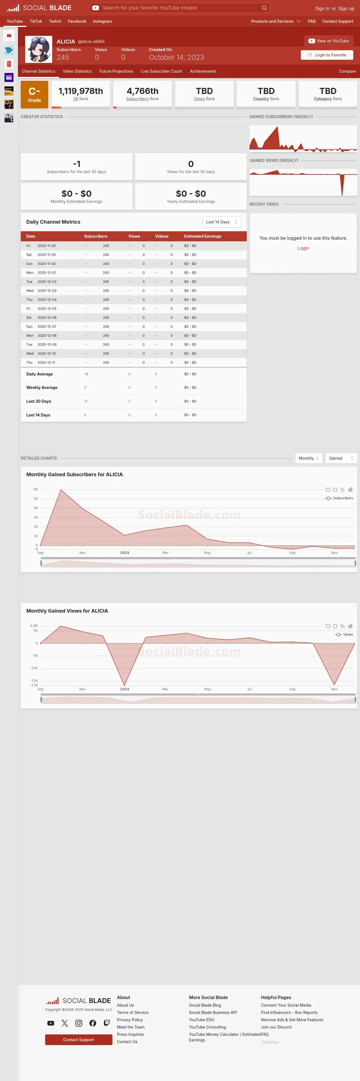
Task: Click the zoom reset icon on Subscribers chart
Action: (335, 490)
